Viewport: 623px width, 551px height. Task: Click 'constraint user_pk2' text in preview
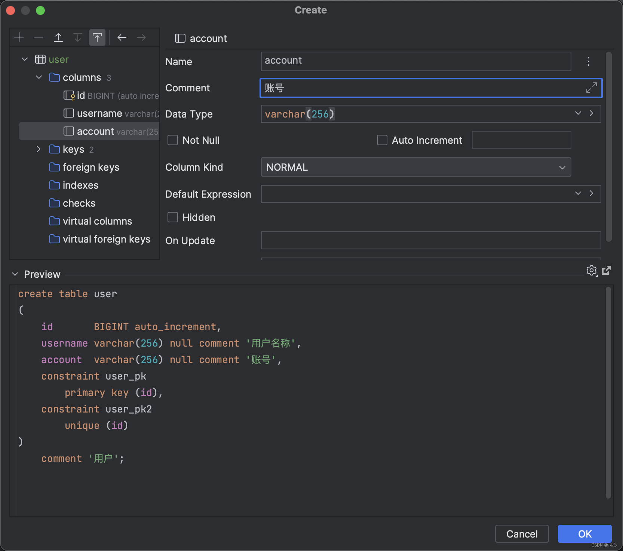pos(96,409)
